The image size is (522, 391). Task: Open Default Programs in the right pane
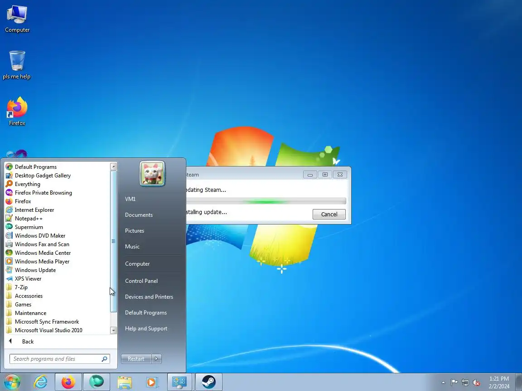(146, 313)
